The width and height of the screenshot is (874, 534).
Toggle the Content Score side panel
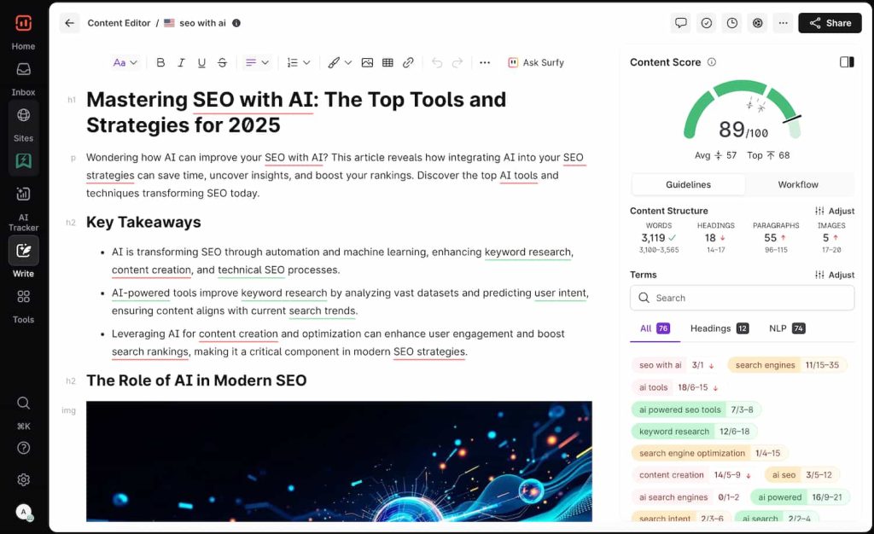click(846, 62)
